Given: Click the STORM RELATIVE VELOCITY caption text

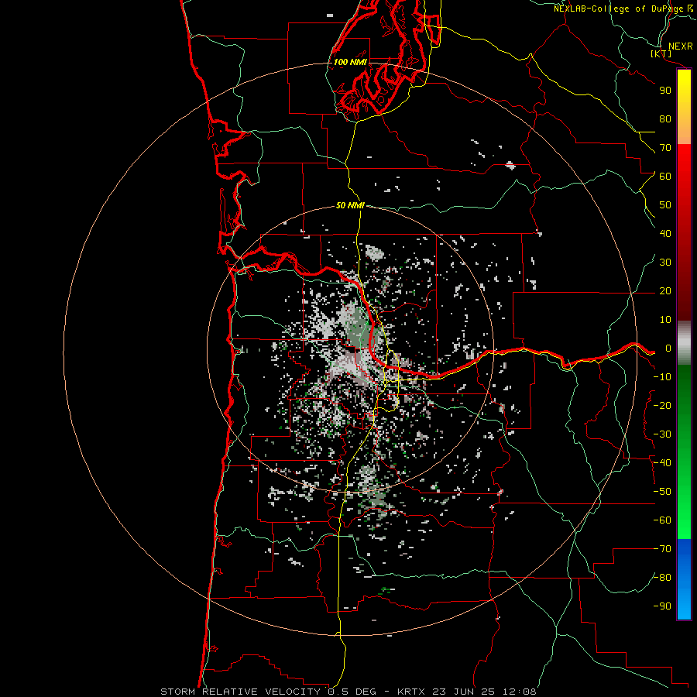Looking at the screenshot, I should (x=240, y=692).
